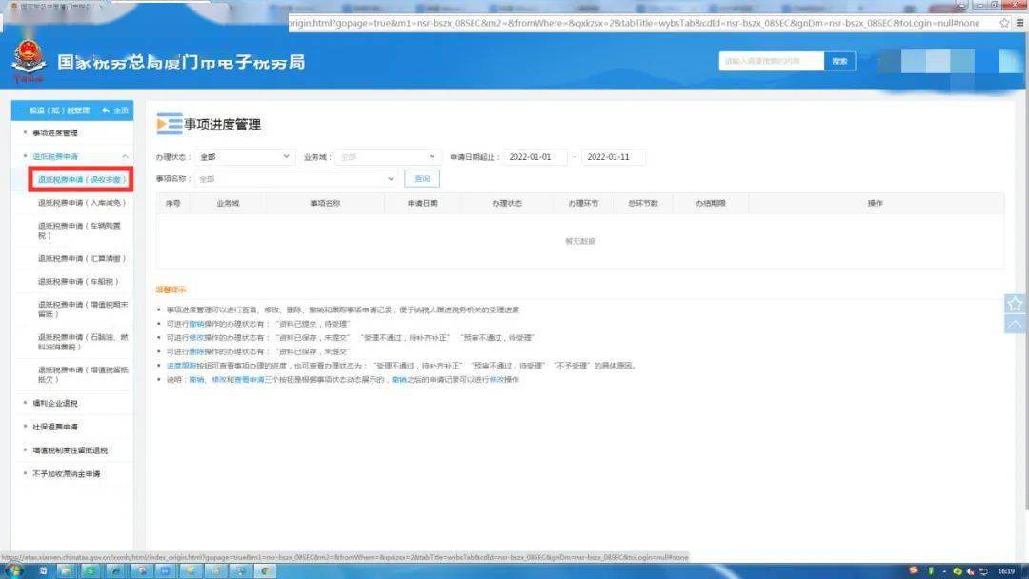The width and height of the screenshot is (1029, 579).
Task: Open the 办理状态 dropdown
Action: (x=245, y=157)
